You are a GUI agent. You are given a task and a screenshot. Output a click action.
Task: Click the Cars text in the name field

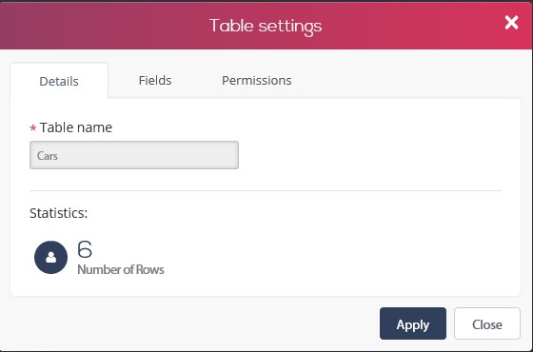coord(48,156)
